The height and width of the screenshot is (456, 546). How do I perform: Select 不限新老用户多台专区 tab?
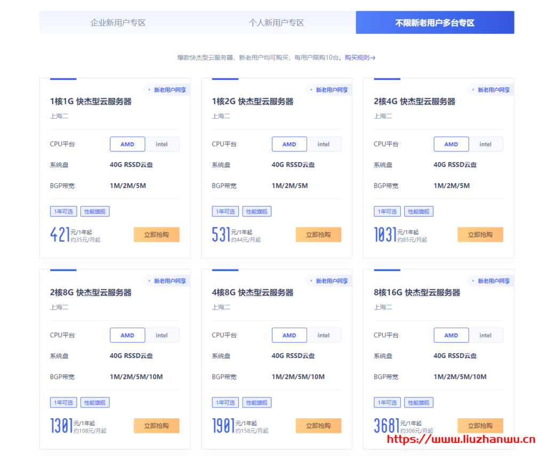pos(435,22)
